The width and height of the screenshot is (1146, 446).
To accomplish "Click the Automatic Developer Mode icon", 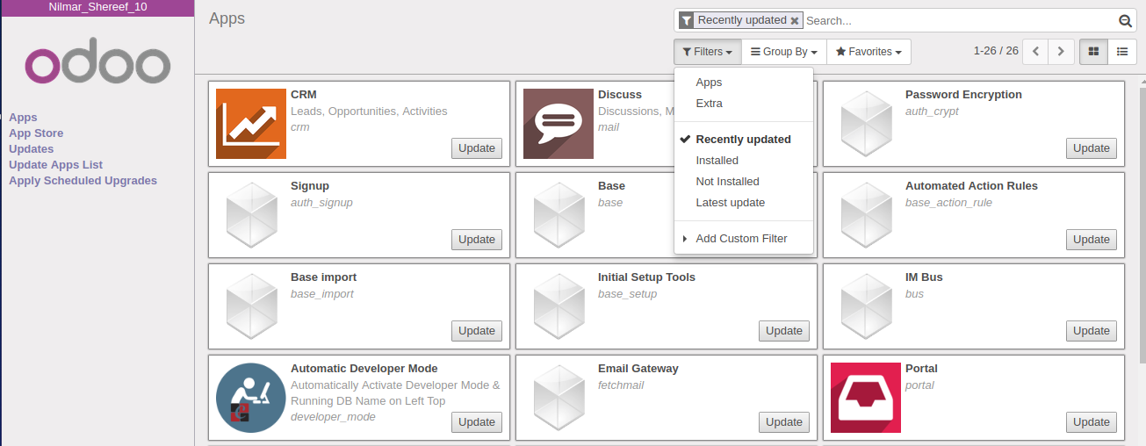I will coord(250,398).
